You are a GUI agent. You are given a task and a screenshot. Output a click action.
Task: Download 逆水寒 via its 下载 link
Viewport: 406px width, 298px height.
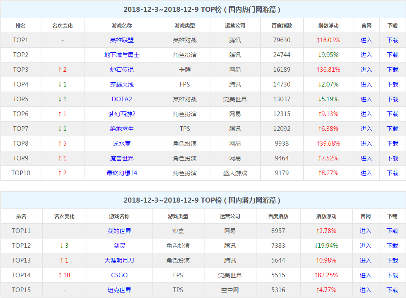point(392,144)
